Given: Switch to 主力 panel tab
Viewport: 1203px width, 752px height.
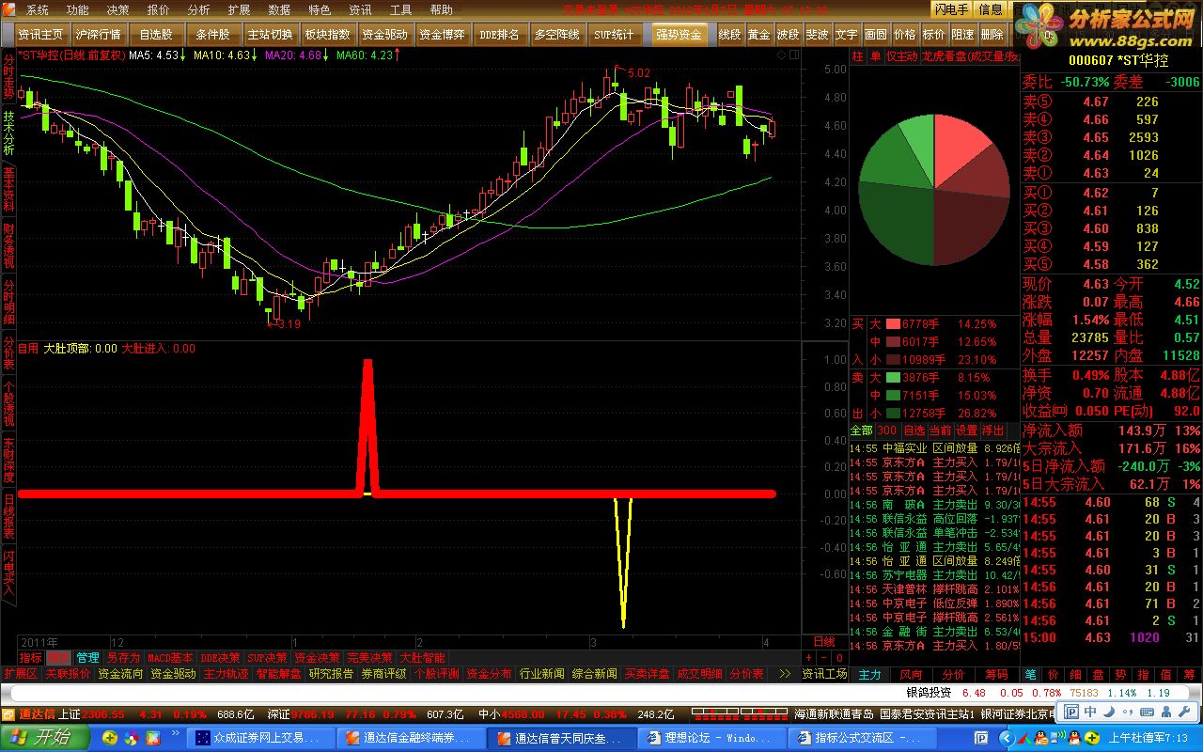Looking at the screenshot, I should [x=870, y=674].
